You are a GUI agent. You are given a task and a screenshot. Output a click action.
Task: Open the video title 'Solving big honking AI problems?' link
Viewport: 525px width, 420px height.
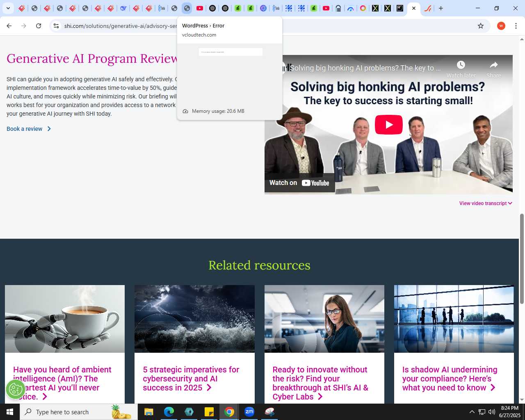365,68
